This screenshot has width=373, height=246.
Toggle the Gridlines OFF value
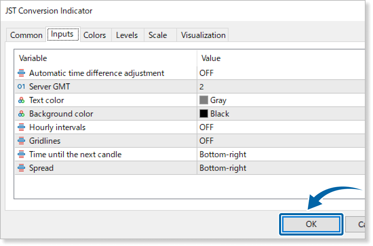pos(207,141)
